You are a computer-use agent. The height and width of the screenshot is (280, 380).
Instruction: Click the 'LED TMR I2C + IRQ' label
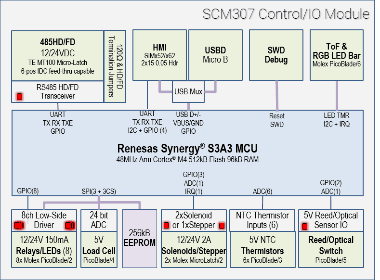[x=337, y=119]
